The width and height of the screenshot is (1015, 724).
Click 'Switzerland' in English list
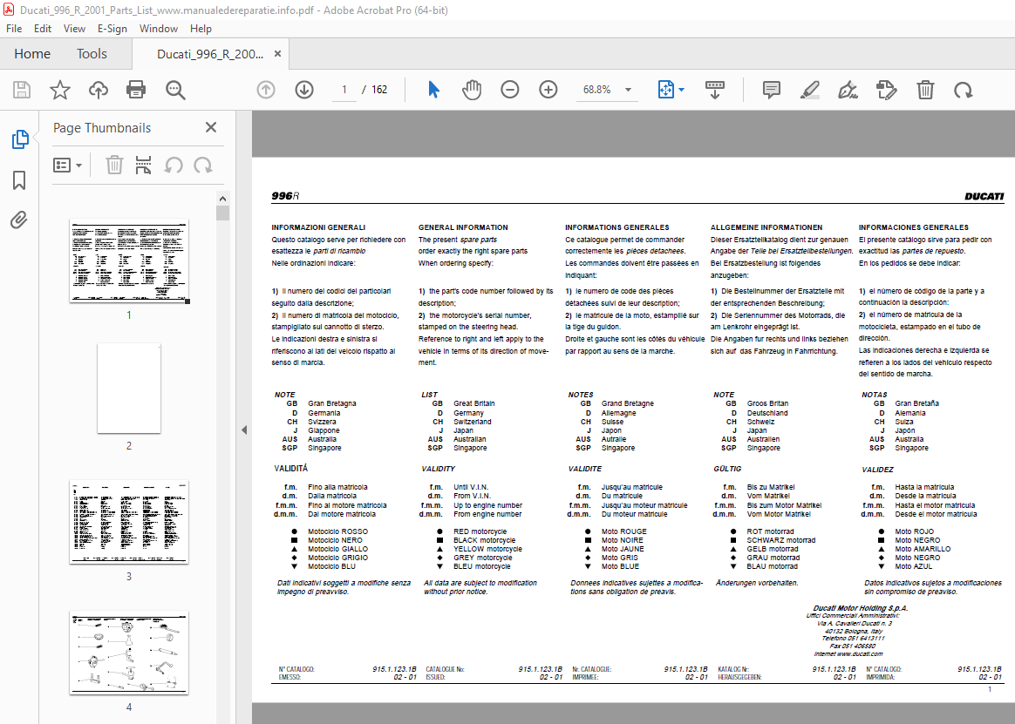(472, 421)
